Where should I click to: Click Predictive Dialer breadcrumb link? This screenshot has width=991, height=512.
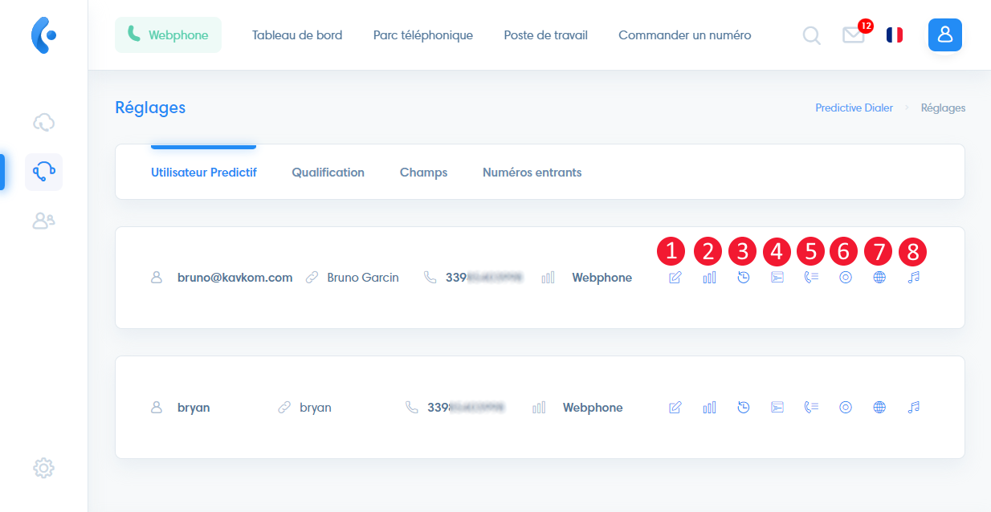click(854, 108)
